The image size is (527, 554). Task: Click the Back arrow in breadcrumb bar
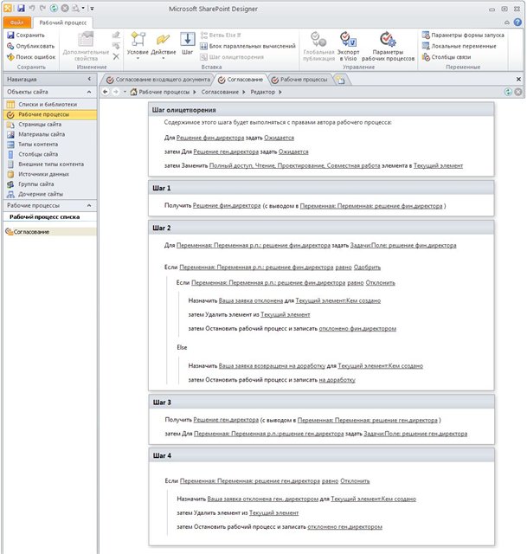point(106,92)
